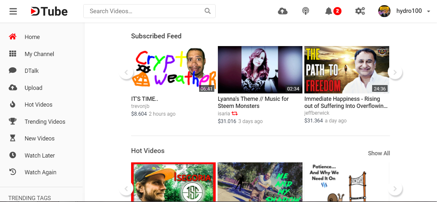Click the My Channel grid icon
This screenshot has width=437, height=202.
point(13,54)
